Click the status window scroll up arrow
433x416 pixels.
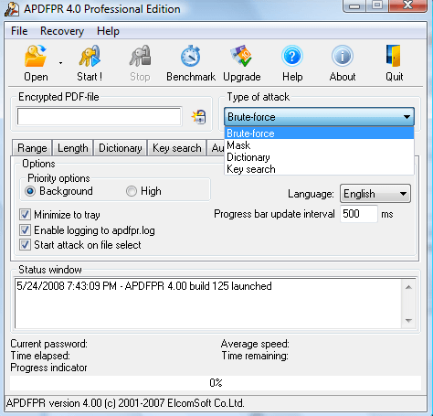(x=408, y=287)
